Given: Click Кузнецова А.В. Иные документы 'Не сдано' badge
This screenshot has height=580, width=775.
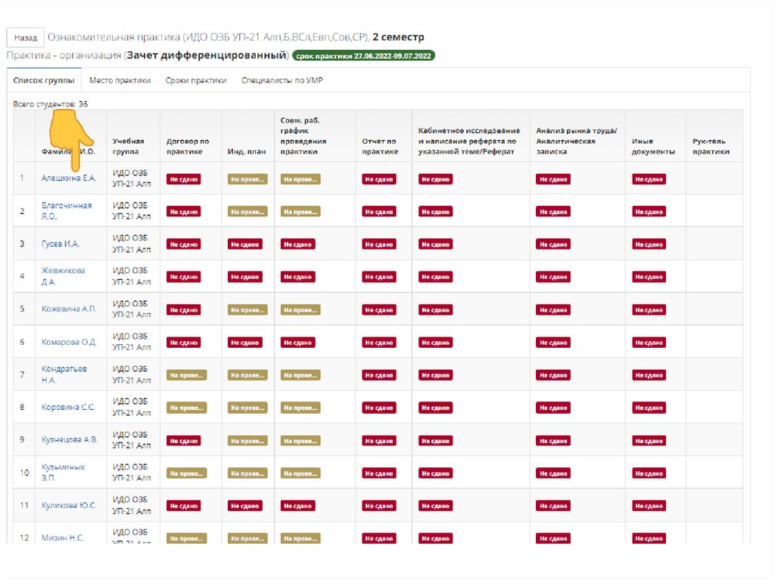Looking at the screenshot, I should 649,440.
